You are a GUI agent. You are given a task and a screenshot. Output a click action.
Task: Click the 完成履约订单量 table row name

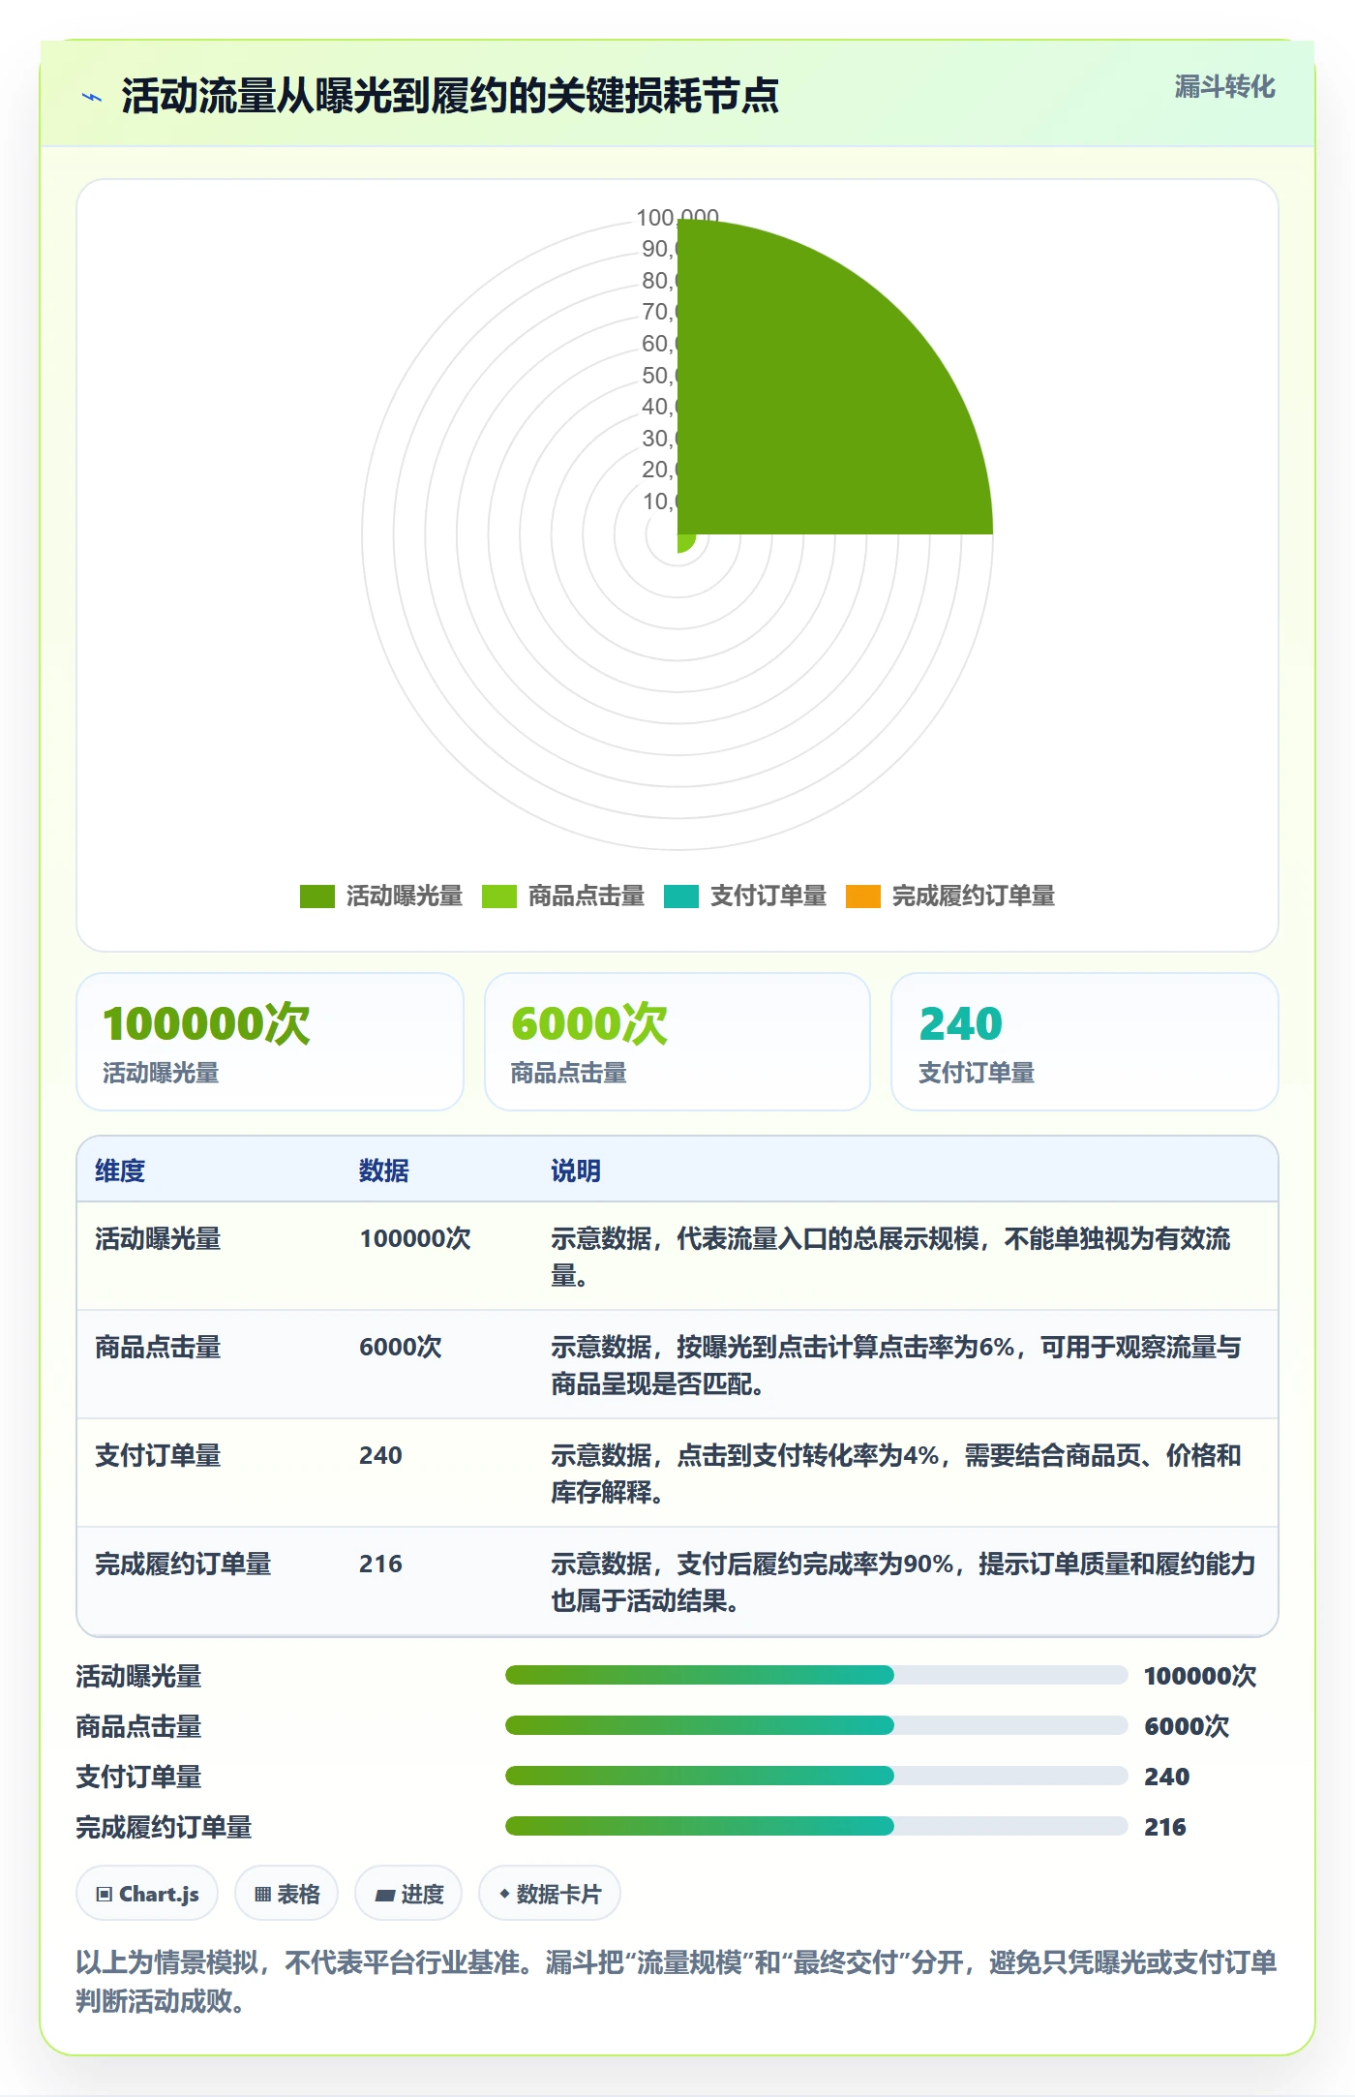pyautogui.click(x=183, y=1564)
